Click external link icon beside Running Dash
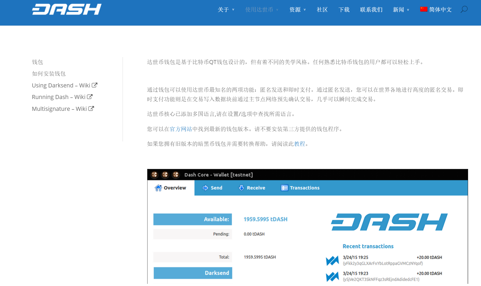481x286 pixels. point(90,97)
